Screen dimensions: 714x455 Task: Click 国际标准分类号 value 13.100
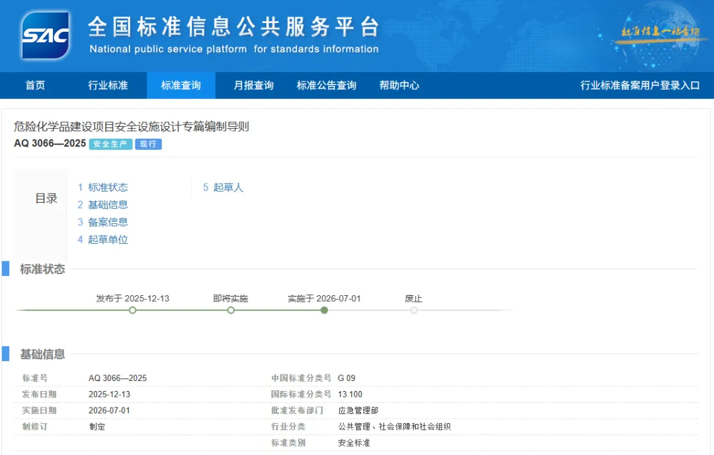coord(350,394)
